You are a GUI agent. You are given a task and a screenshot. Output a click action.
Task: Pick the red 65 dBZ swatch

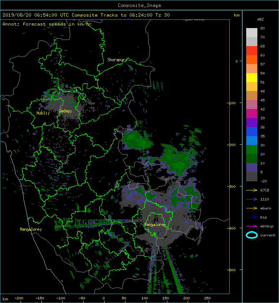tap(252, 51)
